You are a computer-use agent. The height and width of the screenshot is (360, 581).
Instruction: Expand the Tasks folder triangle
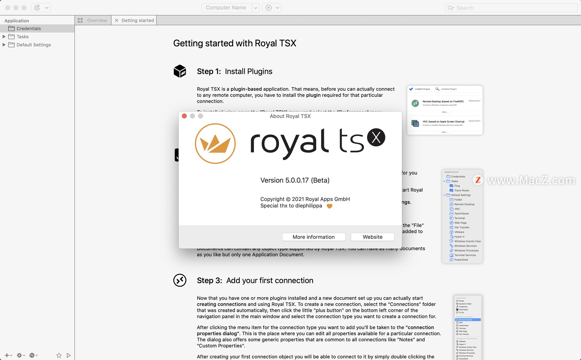coord(4,37)
